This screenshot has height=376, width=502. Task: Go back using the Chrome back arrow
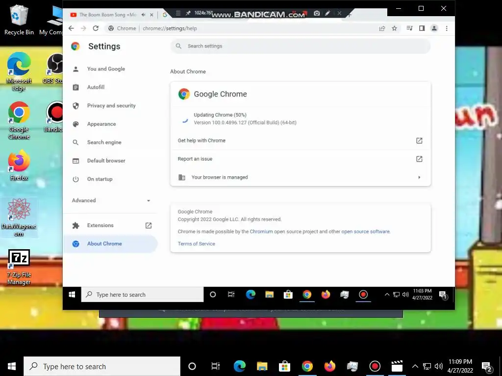[71, 28]
